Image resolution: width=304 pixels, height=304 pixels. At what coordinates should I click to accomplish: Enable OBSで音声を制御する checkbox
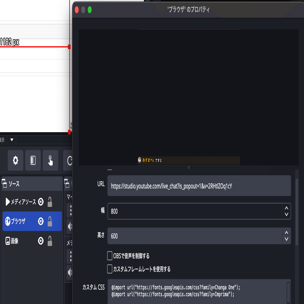pyautogui.click(x=110, y=256)
